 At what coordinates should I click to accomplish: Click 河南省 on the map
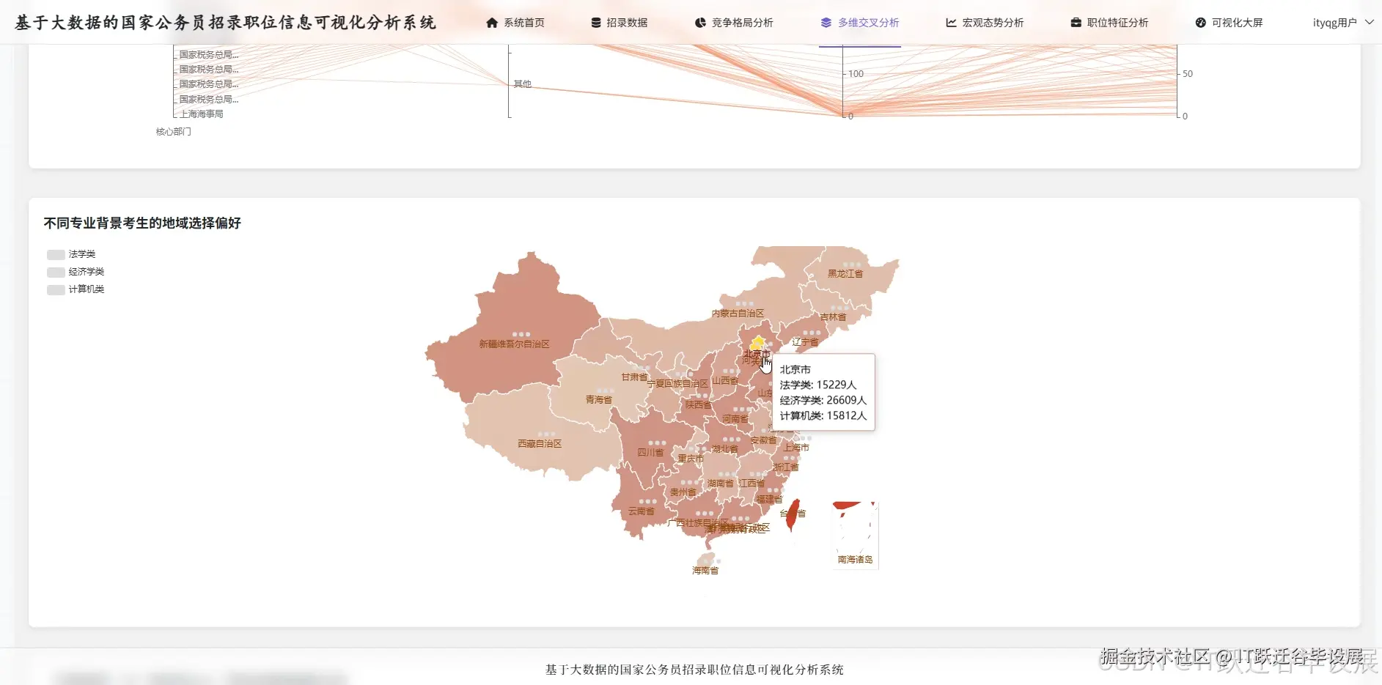point(735,419)
